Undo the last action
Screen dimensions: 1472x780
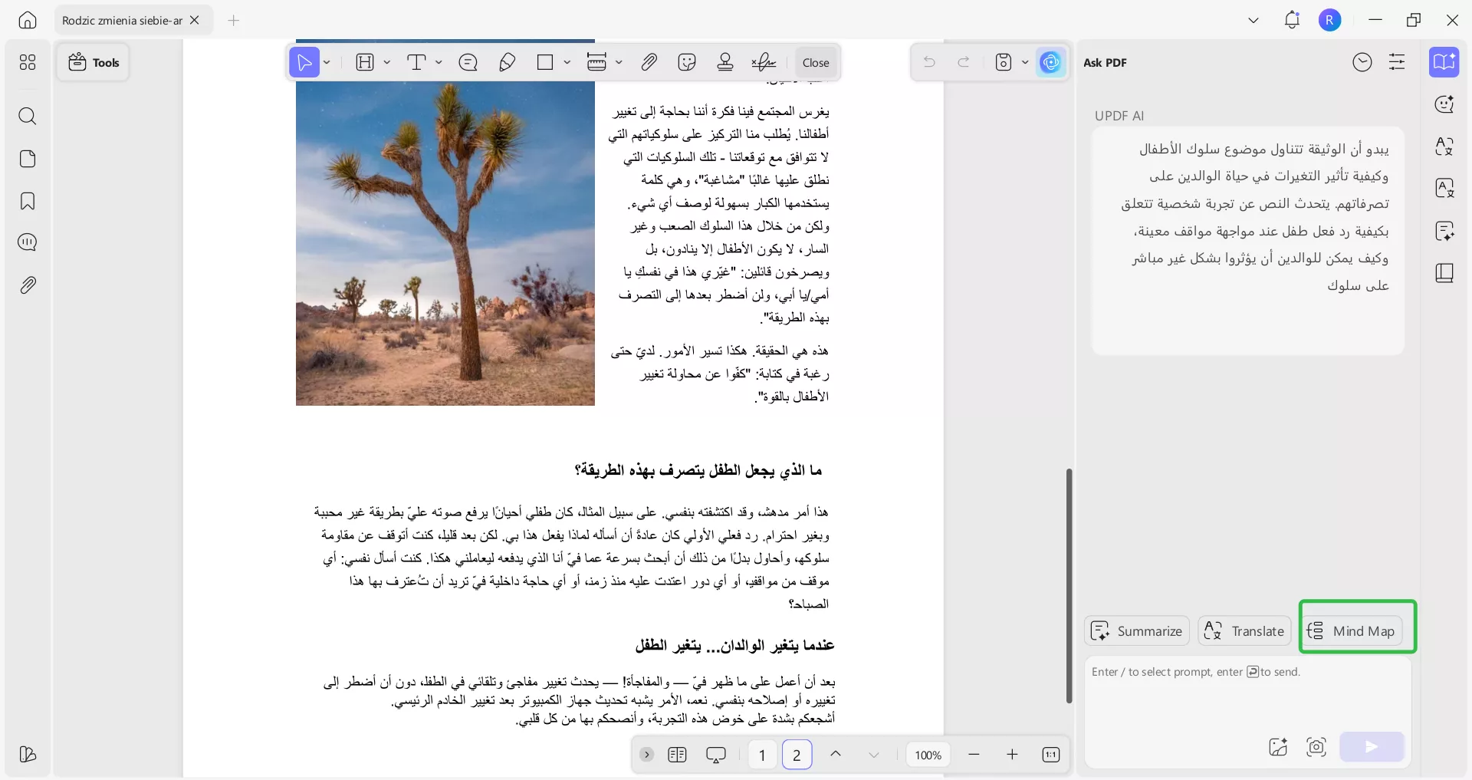928,62
